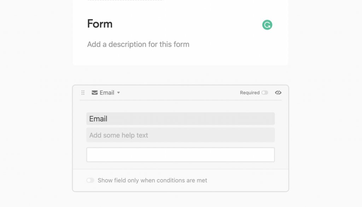Open the code embed icon
Screen dimensions: 362x207
point(278,93)
